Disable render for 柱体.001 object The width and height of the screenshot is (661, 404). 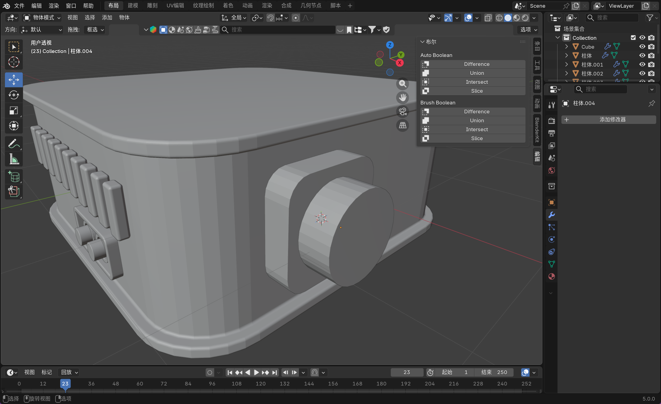tap(651, 64)
